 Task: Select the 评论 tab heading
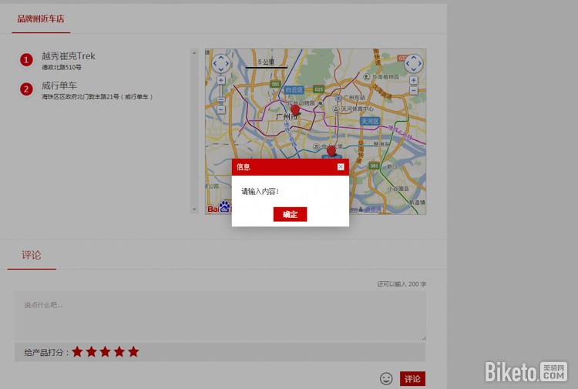coord(32,255)
